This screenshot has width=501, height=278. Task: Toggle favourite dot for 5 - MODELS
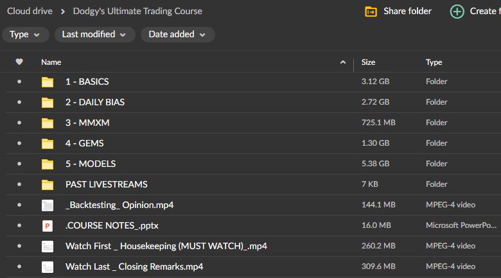click(19, 164)
